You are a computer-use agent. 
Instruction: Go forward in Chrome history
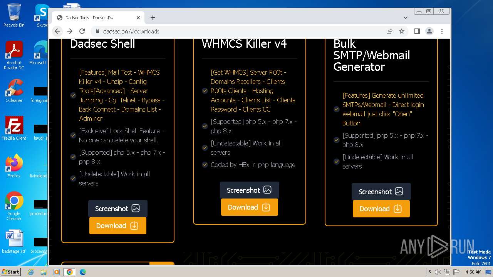click(70, 31)
